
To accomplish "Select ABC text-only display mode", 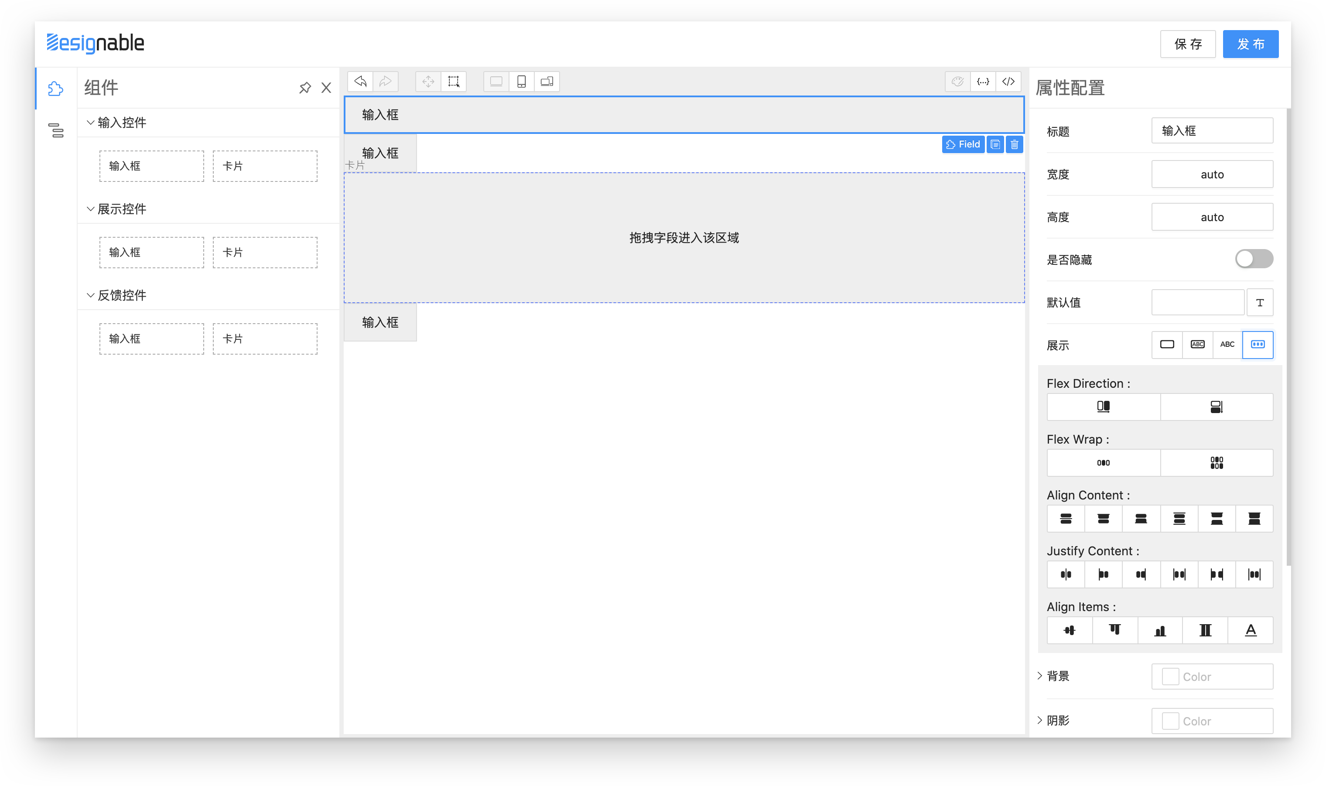I will 1227,345.
